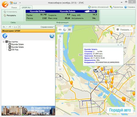Select the ruler measuring tool on the map
Image resolution: width=137 pixels, height=117 pixels.
60,30
